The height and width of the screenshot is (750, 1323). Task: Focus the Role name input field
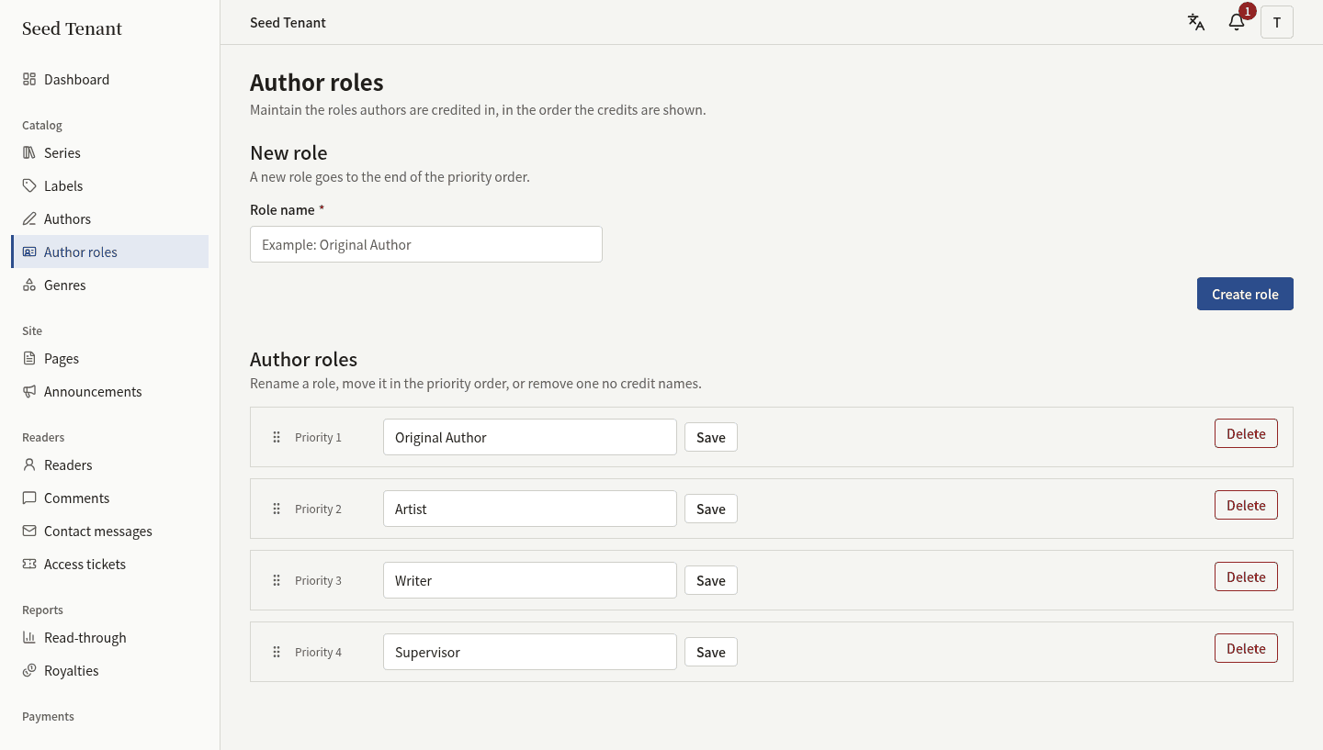(426, 244)
